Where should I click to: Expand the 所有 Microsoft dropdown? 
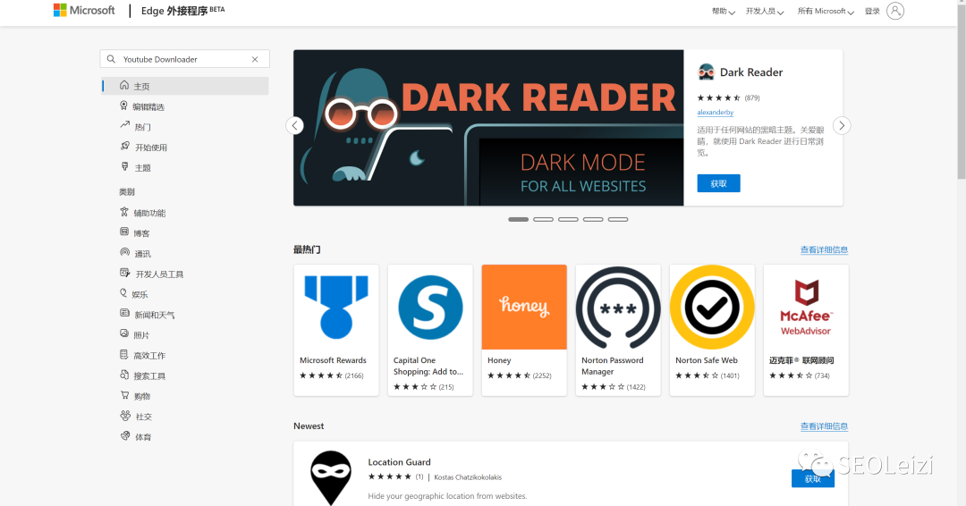(x=826, y=11)
